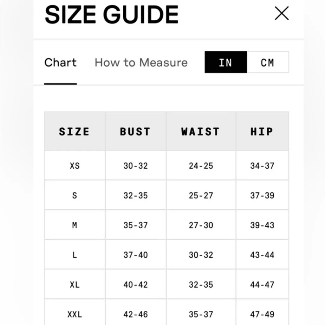Click the Size Guide heading
The width and height of the screenshot is (325, 325).
[111, 14]
